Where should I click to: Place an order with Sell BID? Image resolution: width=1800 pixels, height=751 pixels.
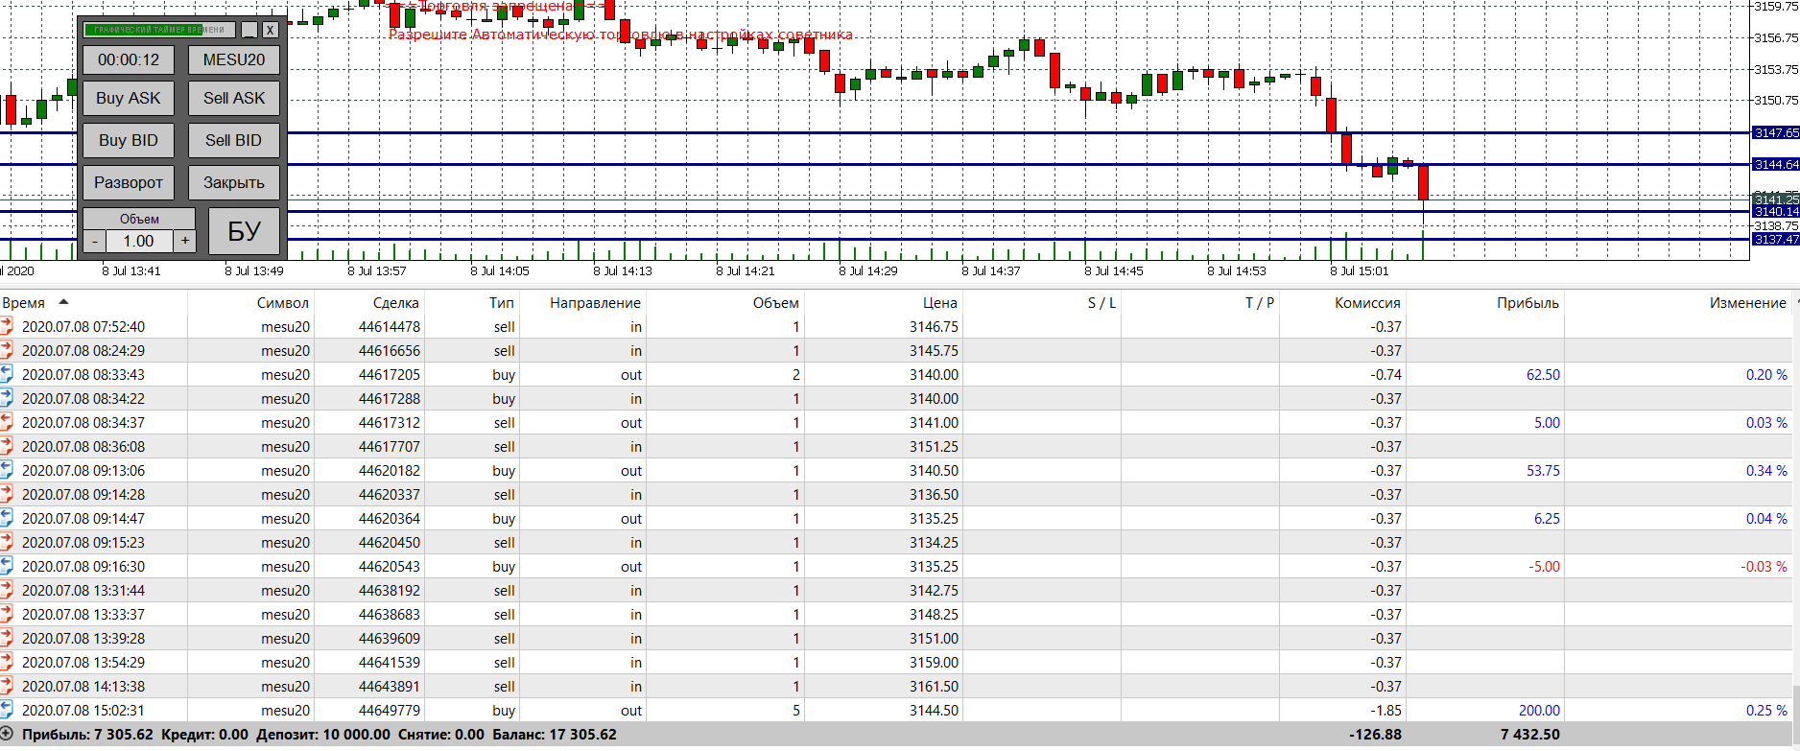(x=234, y=140)
